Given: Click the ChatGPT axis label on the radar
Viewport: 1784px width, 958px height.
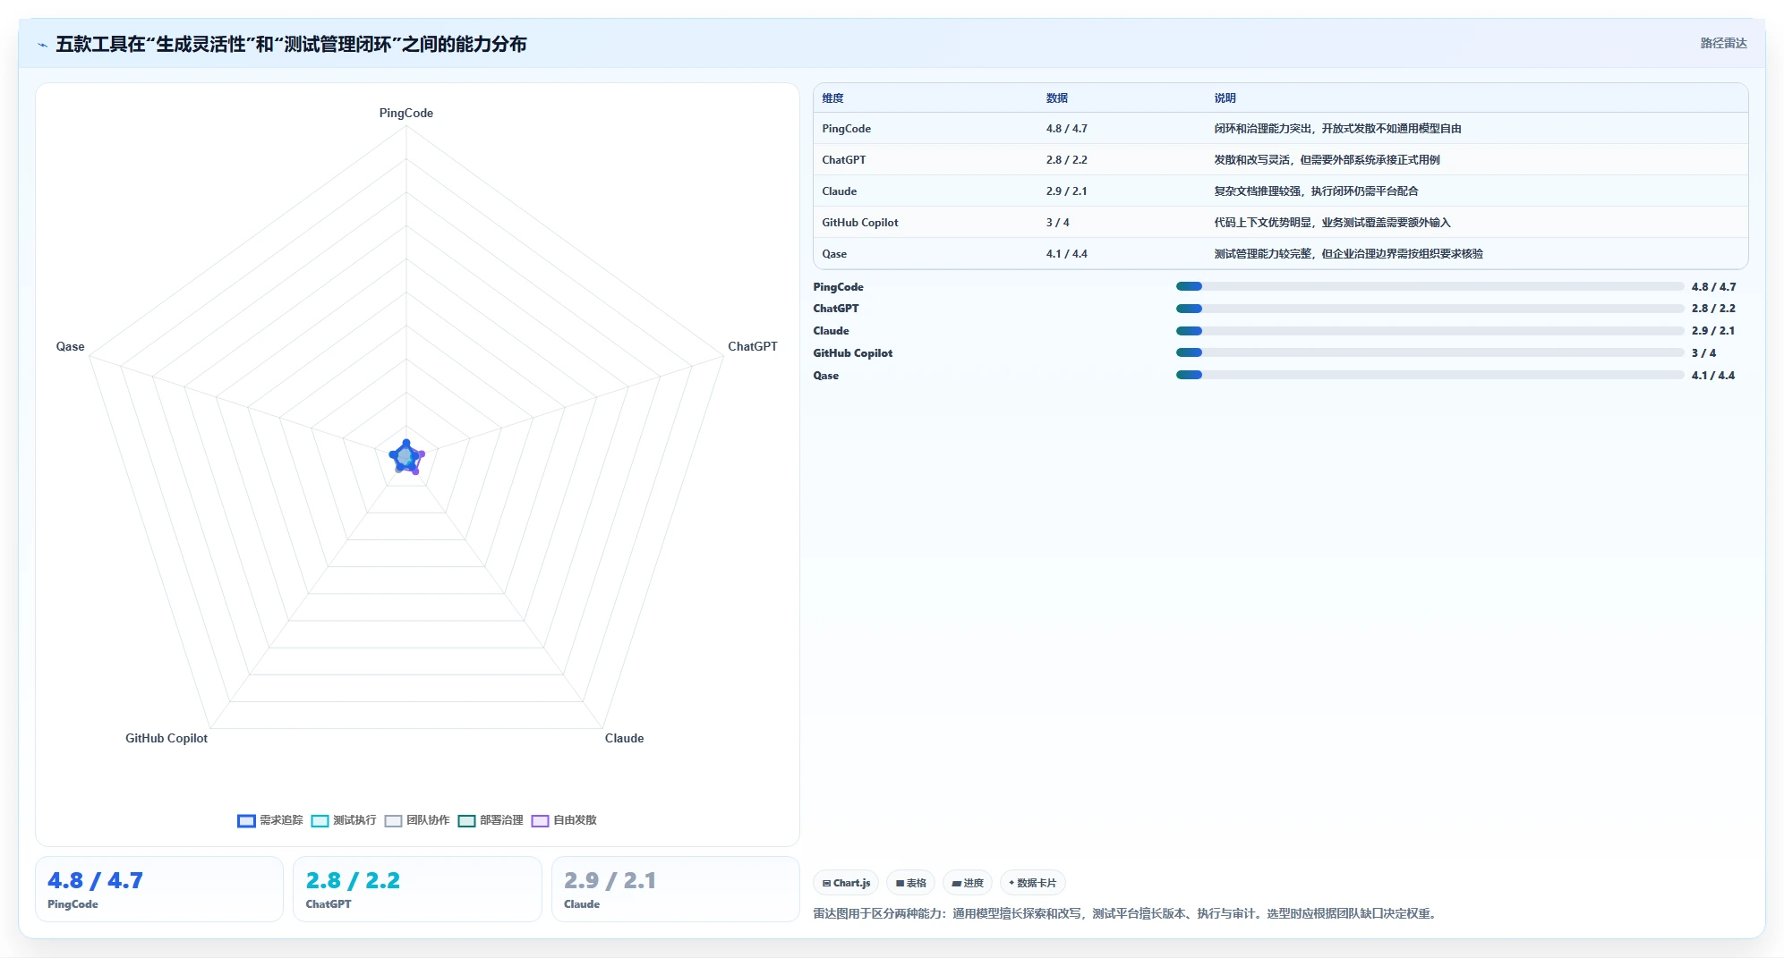Looking at the screenshot, I should click(753, 347).
